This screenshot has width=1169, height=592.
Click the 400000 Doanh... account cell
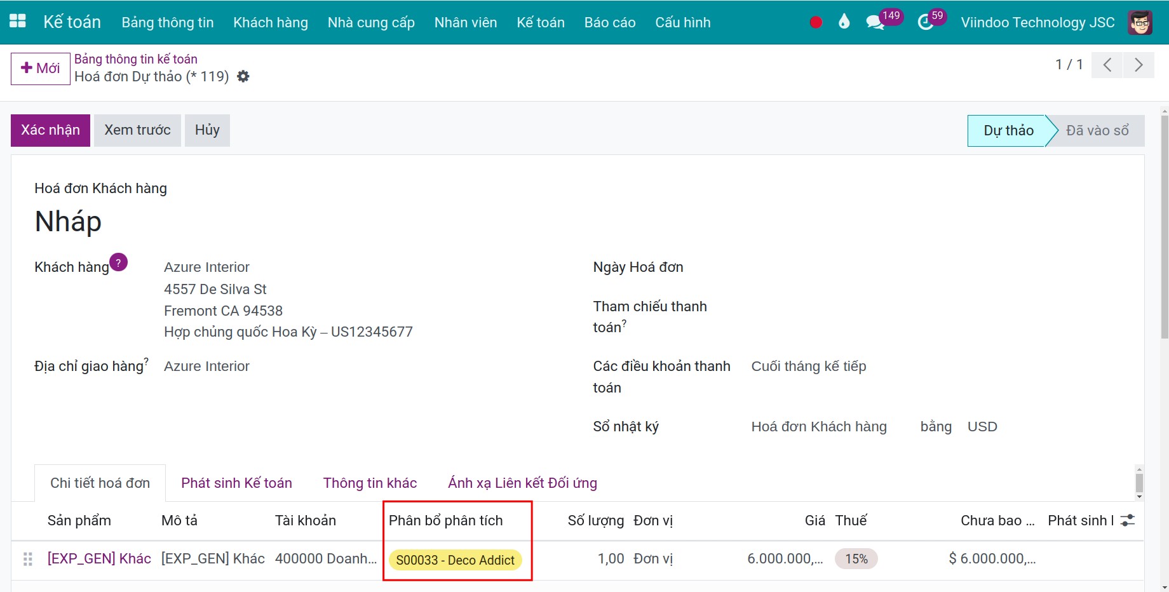(x=326, y=559)
